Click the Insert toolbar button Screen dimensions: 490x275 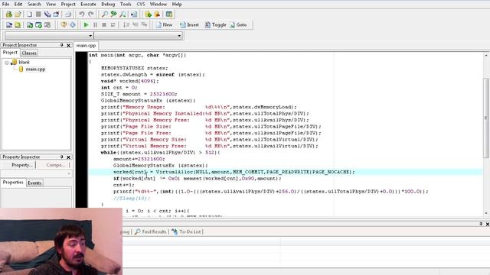coord(189,24)
